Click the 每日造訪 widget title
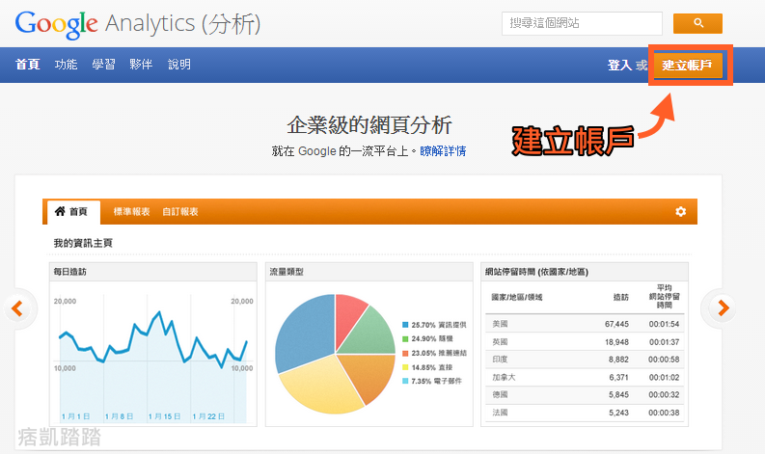Viewport: 765px width, 454px height. pos(70,272)
